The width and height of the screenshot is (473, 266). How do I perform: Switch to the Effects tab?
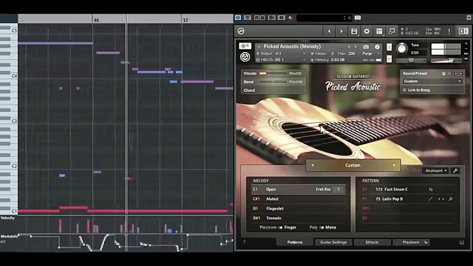(x=372, y=242)
